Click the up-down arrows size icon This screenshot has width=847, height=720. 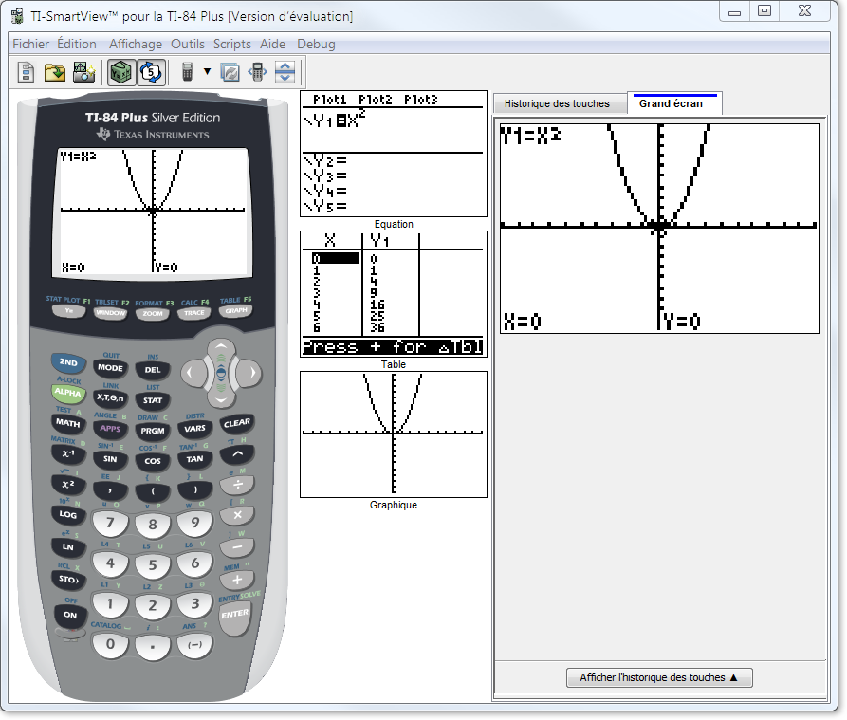(x=285, y=72)
